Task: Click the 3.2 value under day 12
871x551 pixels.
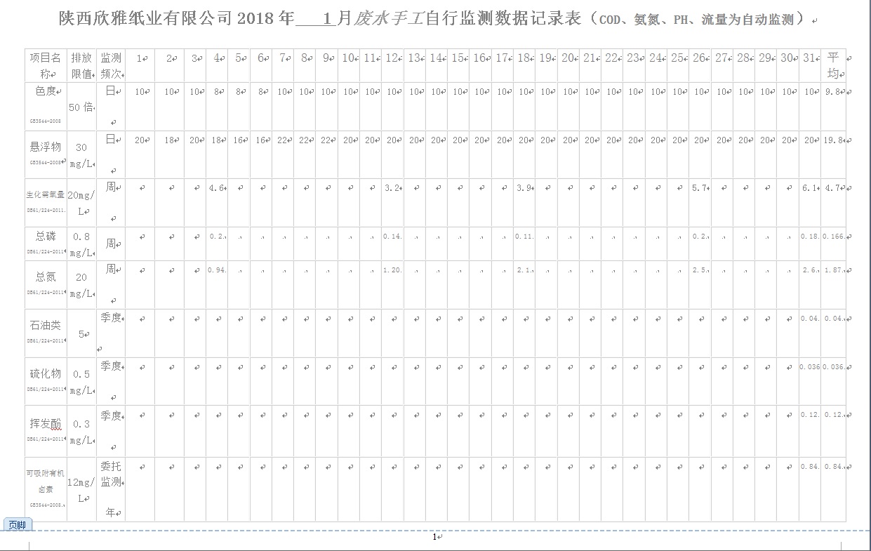Action: coord(393,188)
